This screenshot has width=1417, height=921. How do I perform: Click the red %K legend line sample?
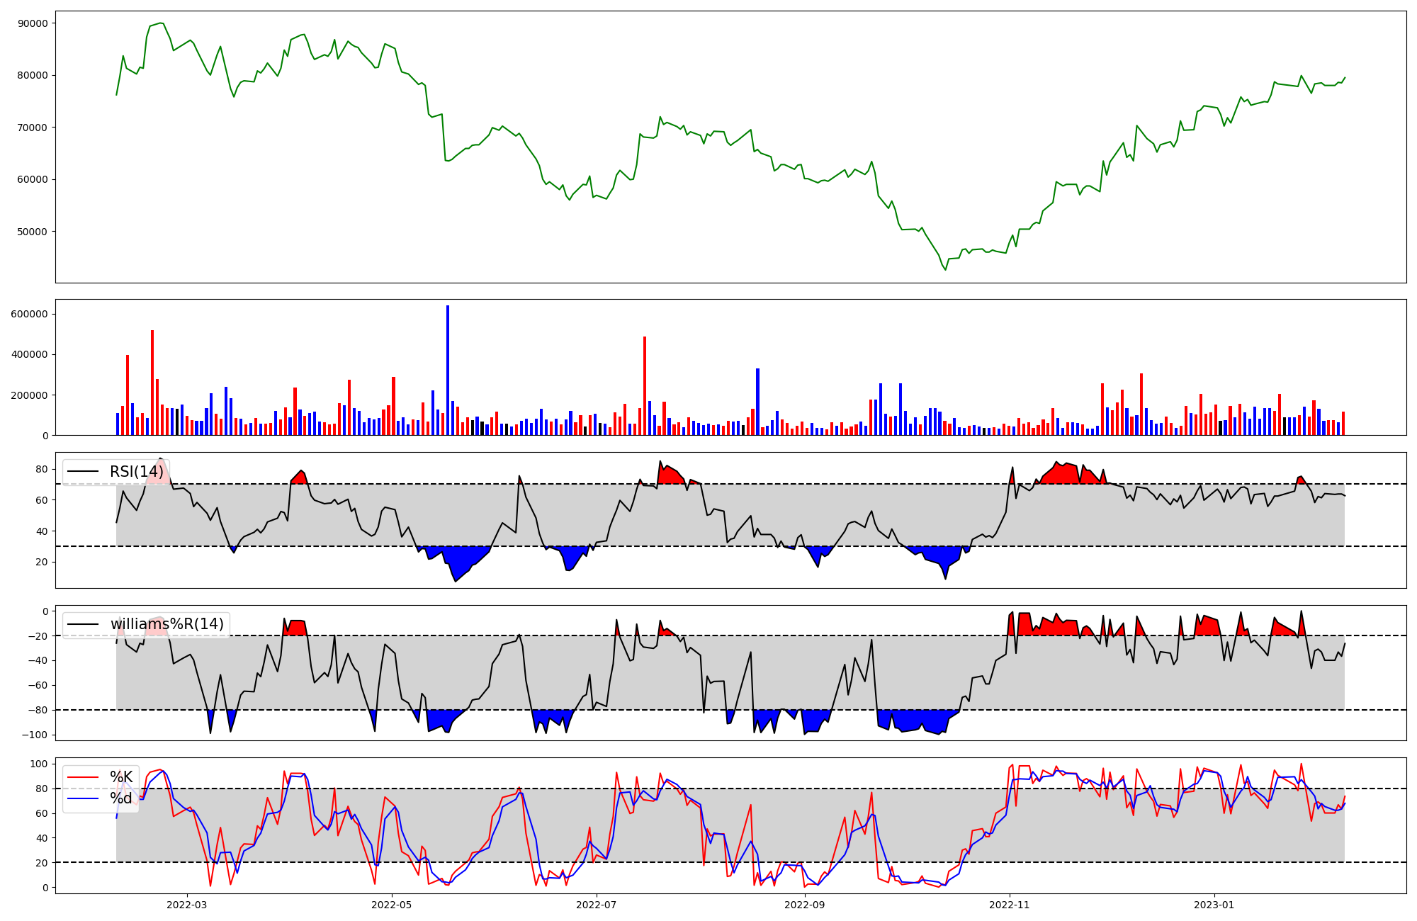click(83, 777)
